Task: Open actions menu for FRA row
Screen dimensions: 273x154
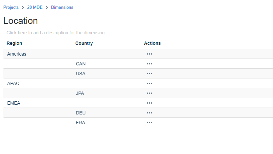Action: (150, 123)
